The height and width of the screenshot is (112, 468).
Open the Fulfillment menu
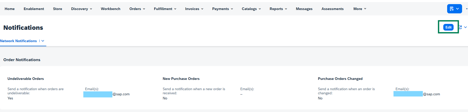click(165, 9)
